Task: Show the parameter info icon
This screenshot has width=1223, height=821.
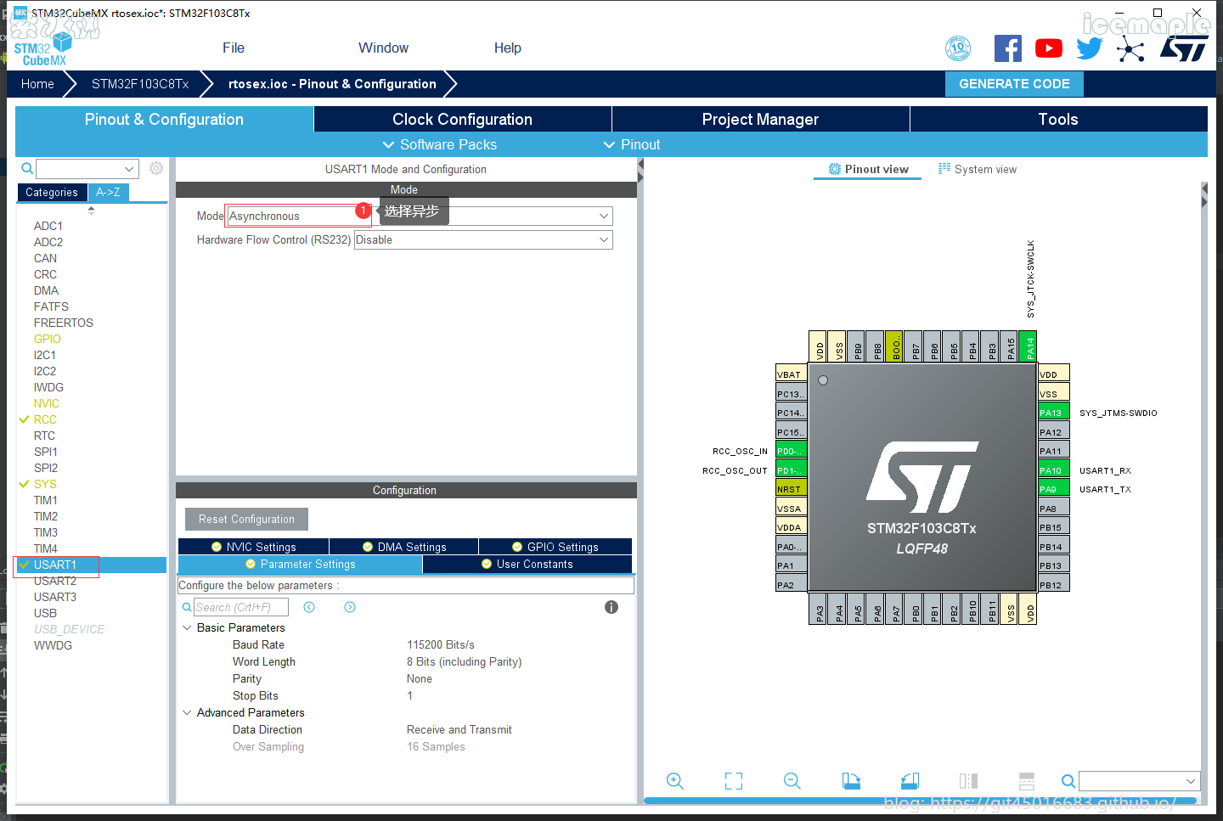Action: click(611, 607)
